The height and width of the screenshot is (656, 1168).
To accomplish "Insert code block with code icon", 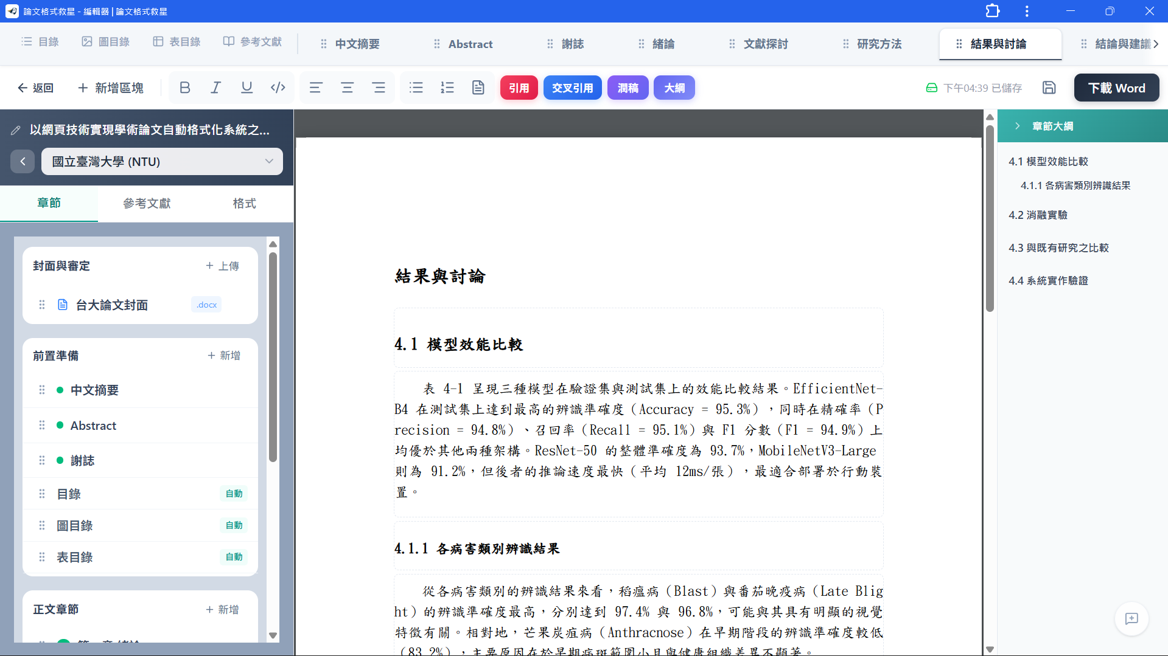I will (278, 88).
